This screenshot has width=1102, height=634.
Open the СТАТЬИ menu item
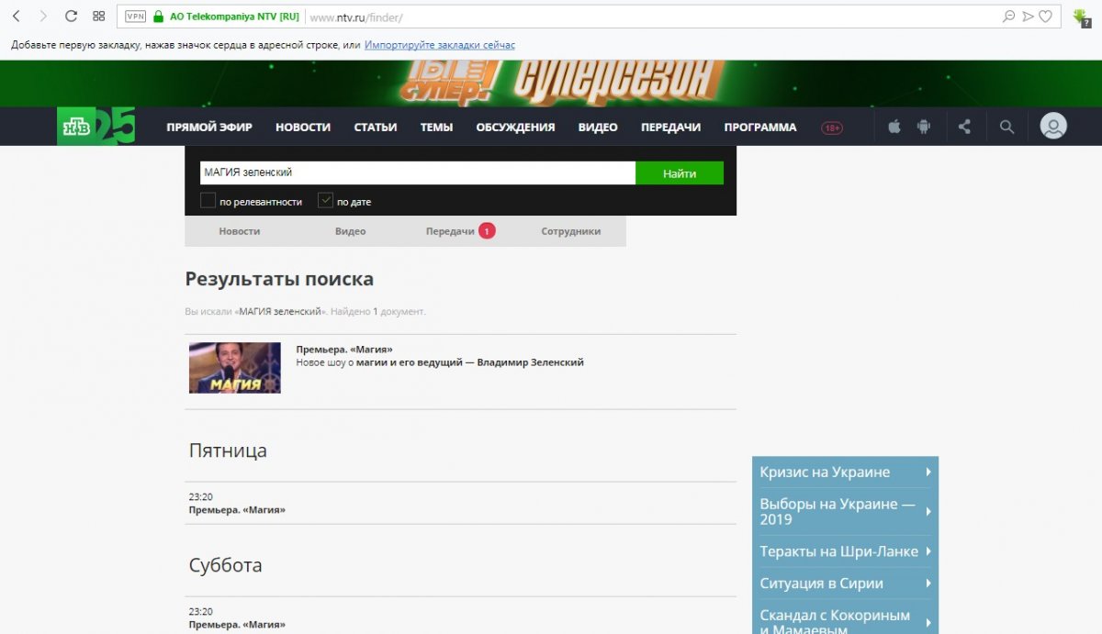pos(376,128)
